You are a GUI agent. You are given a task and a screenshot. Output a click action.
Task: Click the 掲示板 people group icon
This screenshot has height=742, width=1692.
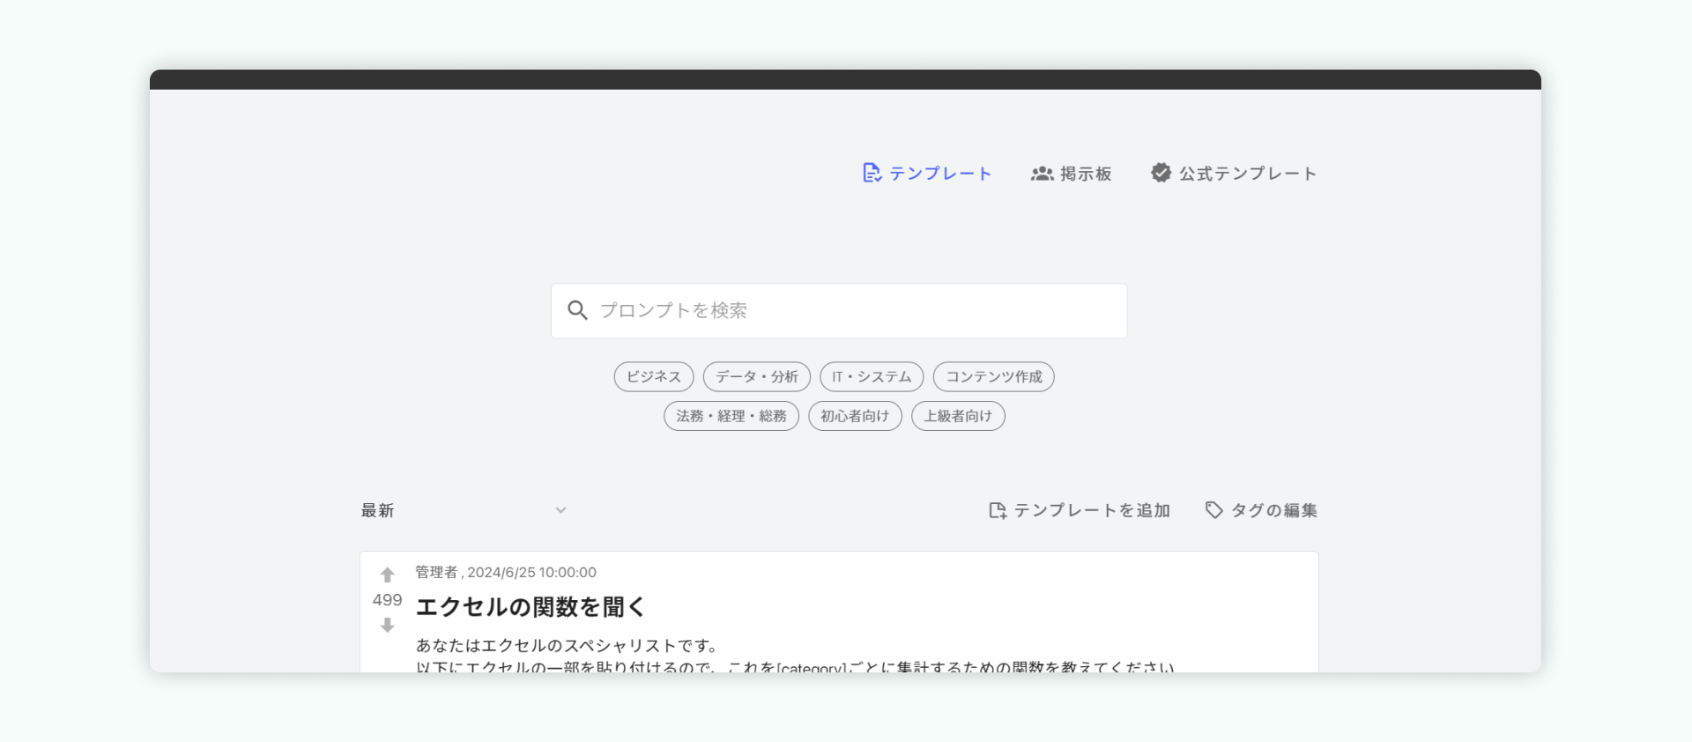pyautogui.click(x=1043, y=174)
